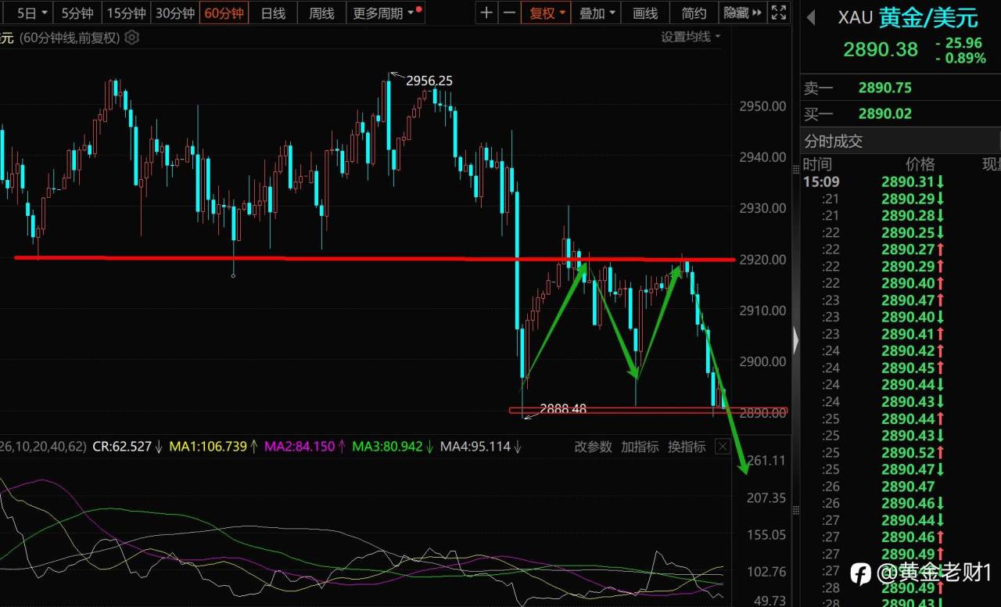Select the 5分钟 timeframe tab
This screenshot has height=607, width=1001.
77,13
